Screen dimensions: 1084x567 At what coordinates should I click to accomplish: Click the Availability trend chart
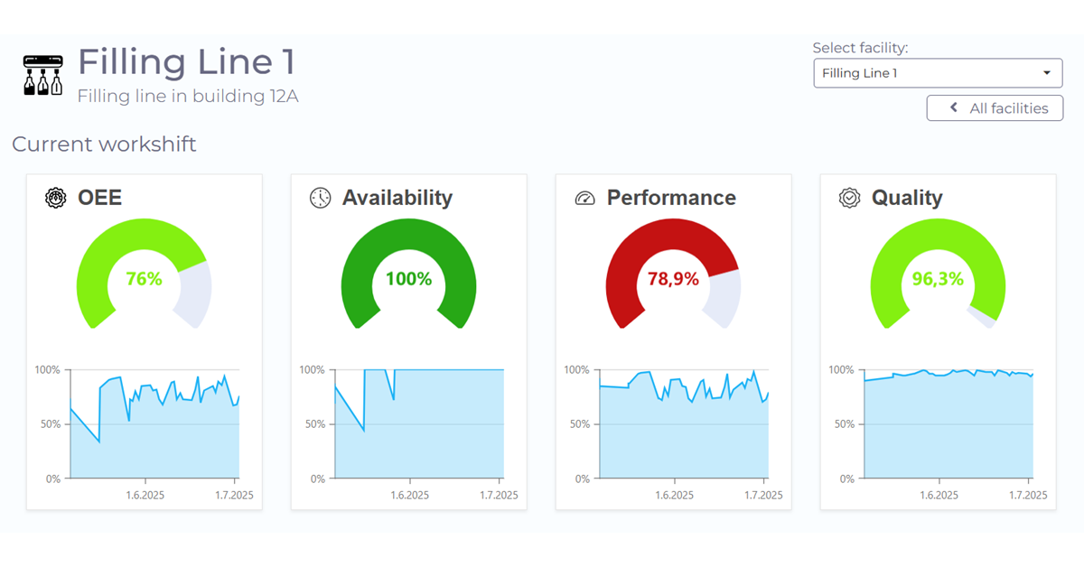click(x=419, y=424)
